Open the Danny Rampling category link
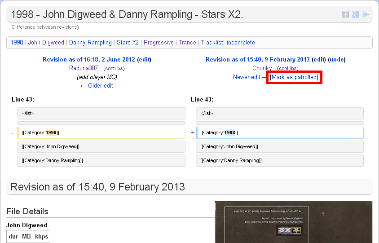Screen dimensions: 379x243 [x=90, y=43]
